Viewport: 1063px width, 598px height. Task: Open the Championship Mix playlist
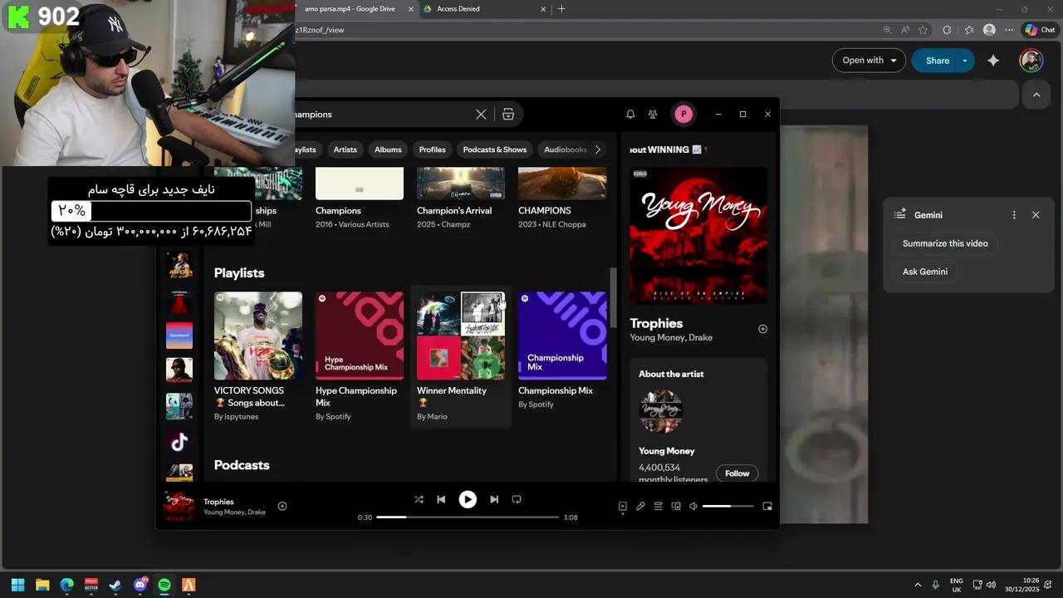tap(562, 357)
